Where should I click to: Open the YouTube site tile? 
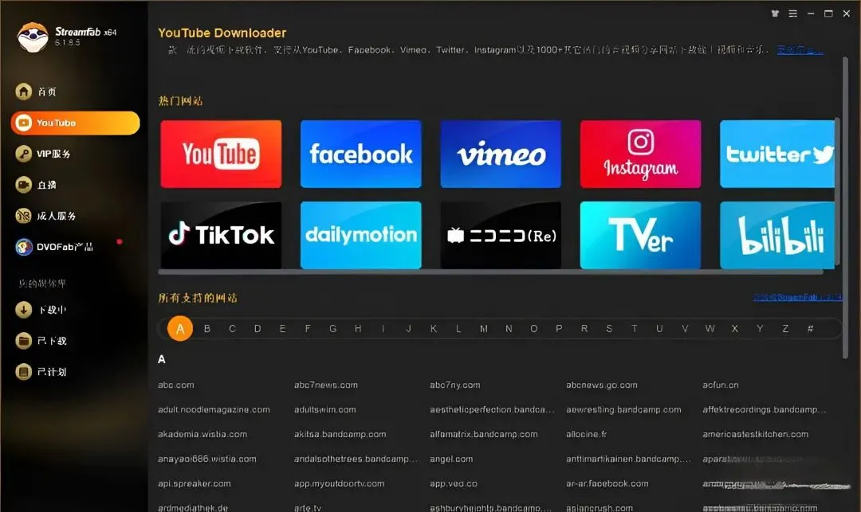point(221,154)
